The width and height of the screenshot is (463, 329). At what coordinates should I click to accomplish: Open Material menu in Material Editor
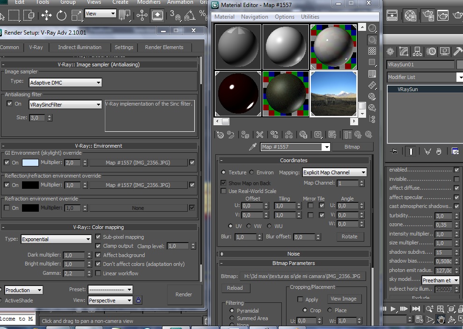pyautogui.click(x=224, y=17)
